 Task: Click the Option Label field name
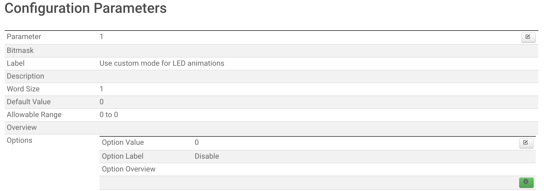pos(122,156)
